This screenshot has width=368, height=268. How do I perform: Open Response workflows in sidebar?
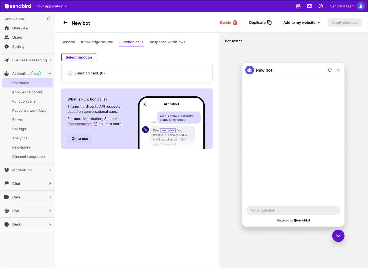(x=28, y=110)
